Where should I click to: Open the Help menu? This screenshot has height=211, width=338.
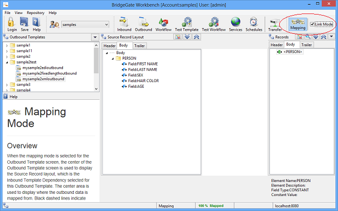click(53, 12)
